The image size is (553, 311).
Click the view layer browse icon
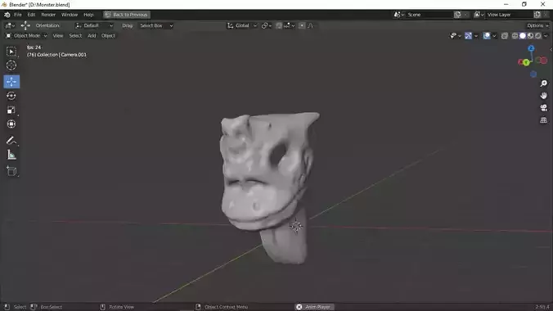pos(479,15)
